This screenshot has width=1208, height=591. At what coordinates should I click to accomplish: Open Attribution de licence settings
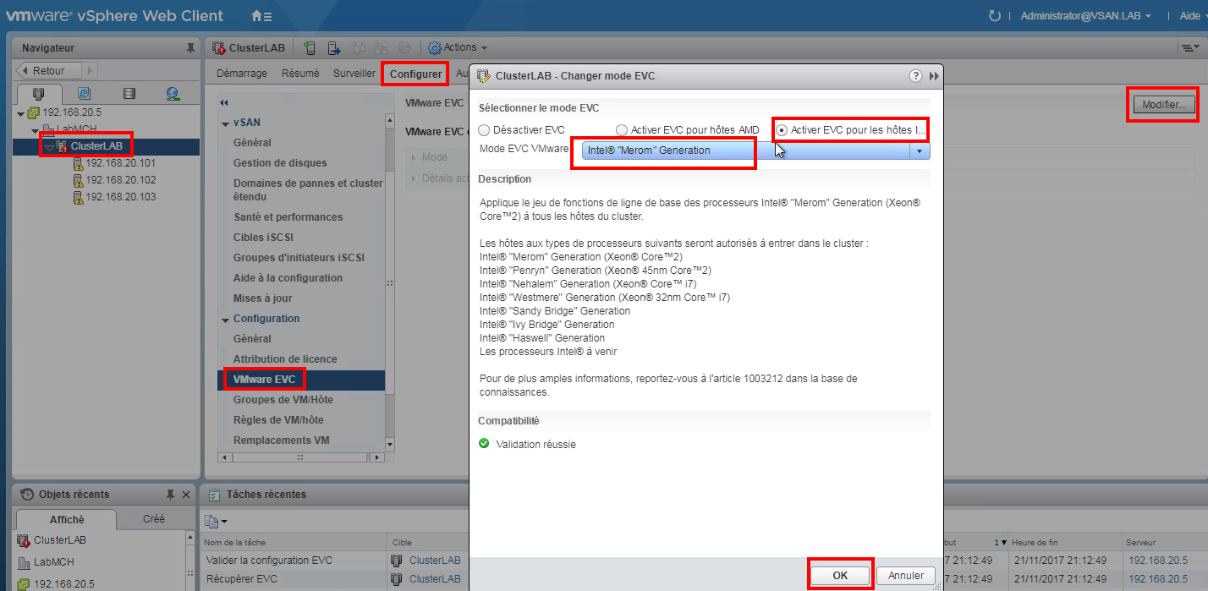click(285, 359)
